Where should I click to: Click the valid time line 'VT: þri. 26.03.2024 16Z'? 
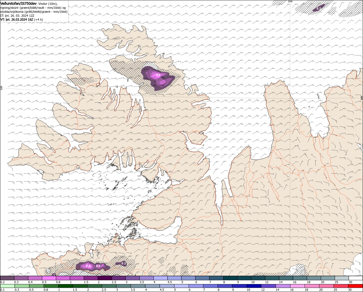point(17,20)
